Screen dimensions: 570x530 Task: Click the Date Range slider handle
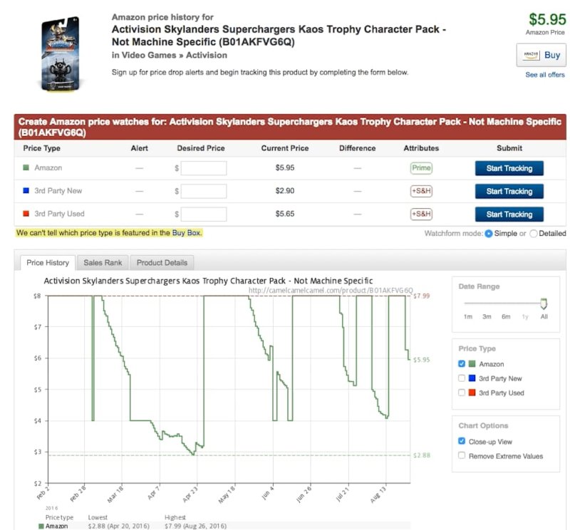point(544,303)
